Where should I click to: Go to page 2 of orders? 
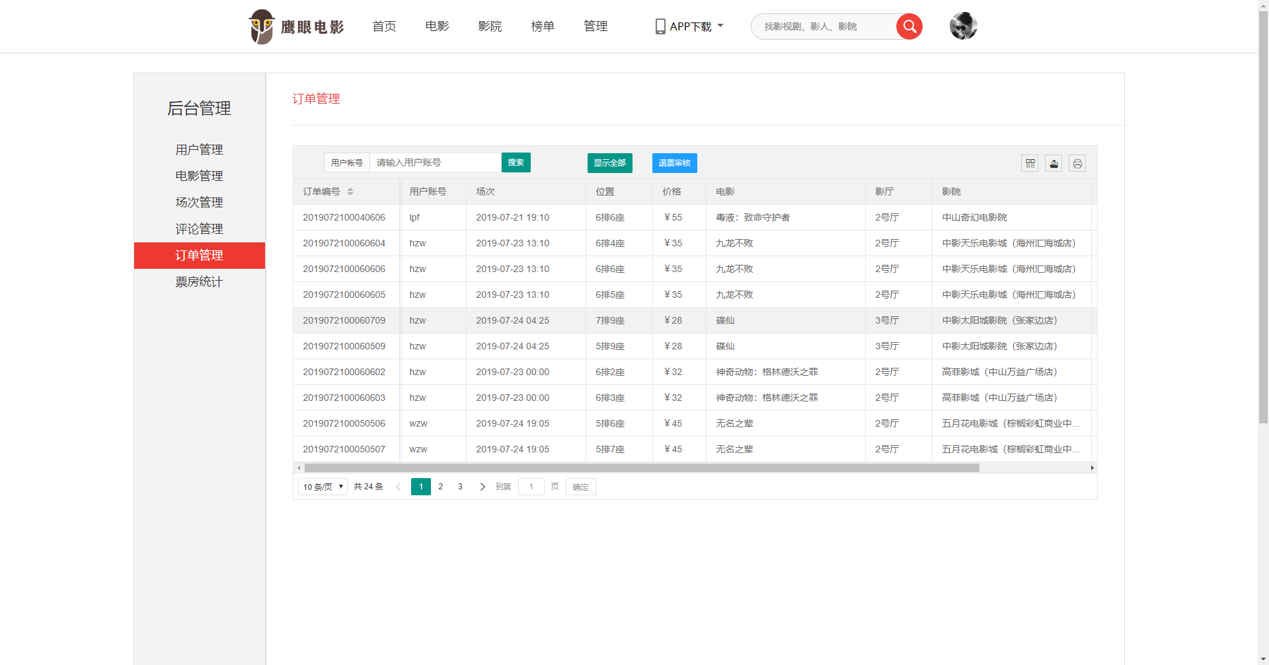[441, 487]
